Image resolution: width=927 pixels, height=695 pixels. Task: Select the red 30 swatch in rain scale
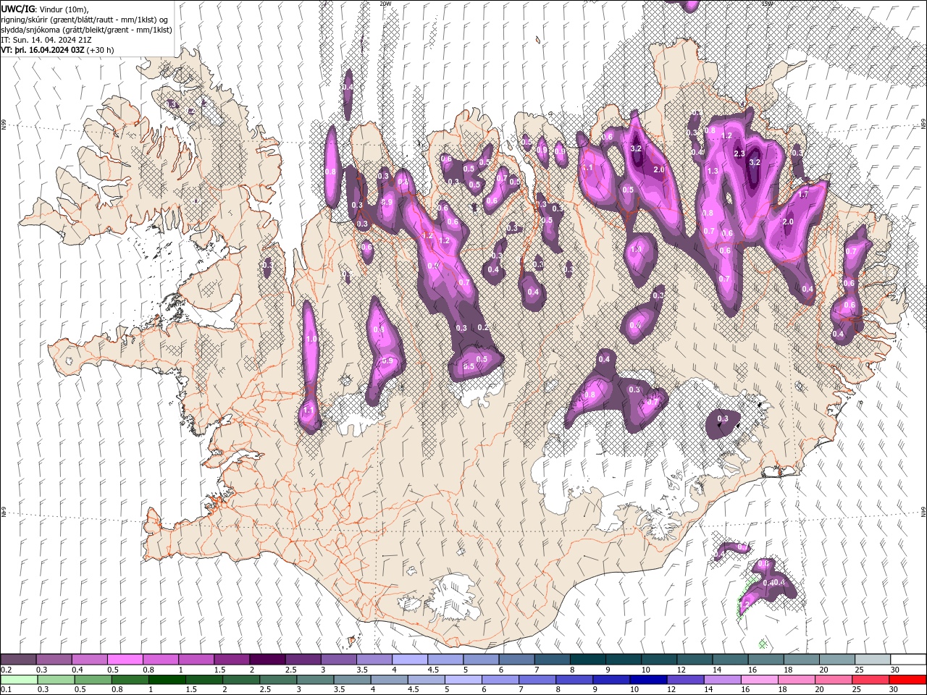tap(907, 680)
